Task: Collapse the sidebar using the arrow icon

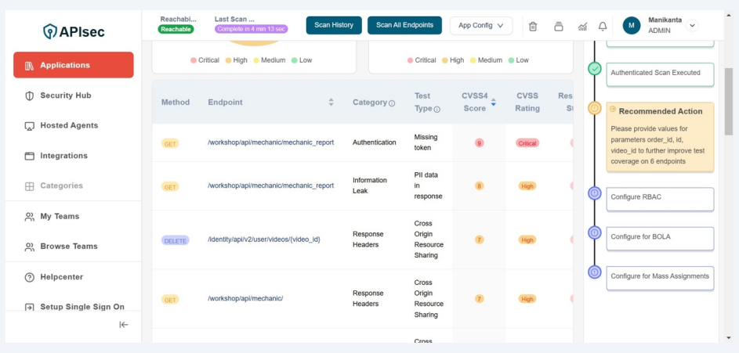Action: click(x=124, y=325)
